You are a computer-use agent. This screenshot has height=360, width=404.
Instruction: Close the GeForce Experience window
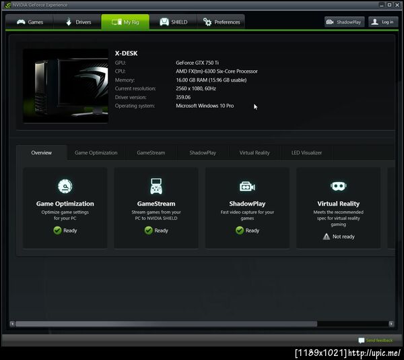pos(397,5)
